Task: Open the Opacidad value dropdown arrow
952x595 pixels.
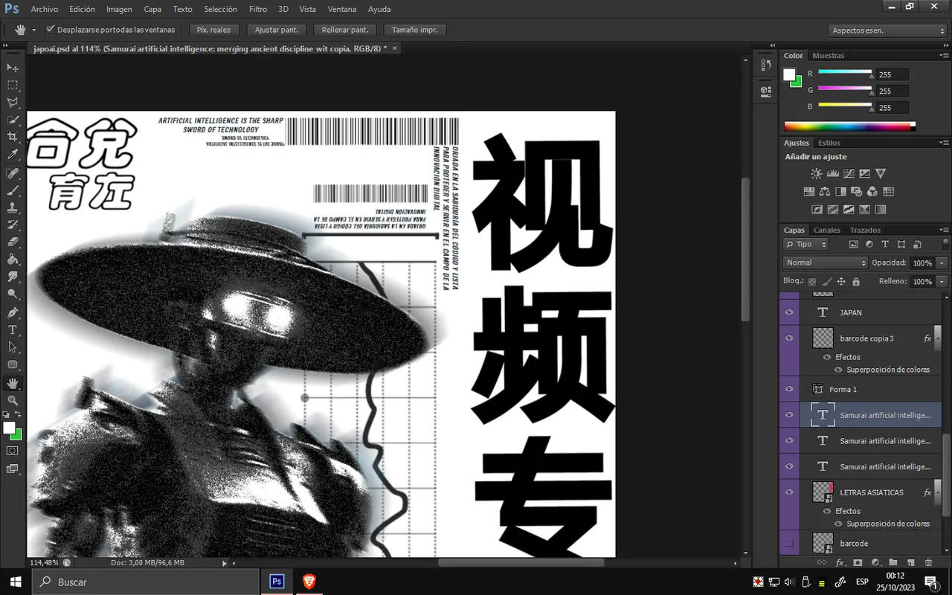Action: tap(942, 263)
